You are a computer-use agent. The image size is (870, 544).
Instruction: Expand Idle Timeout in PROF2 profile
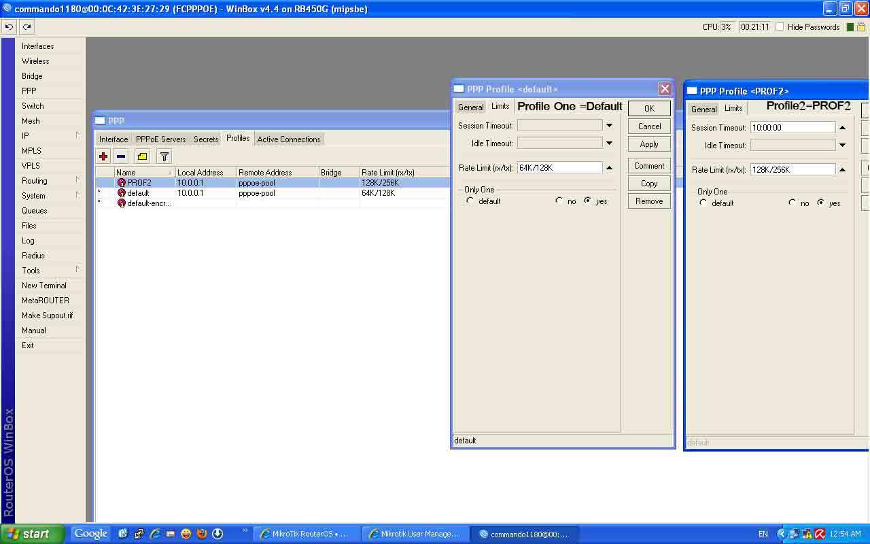(x=843, y=146)
